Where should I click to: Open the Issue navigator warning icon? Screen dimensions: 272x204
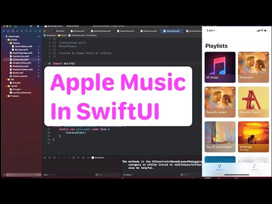click(x=22, y=31)
